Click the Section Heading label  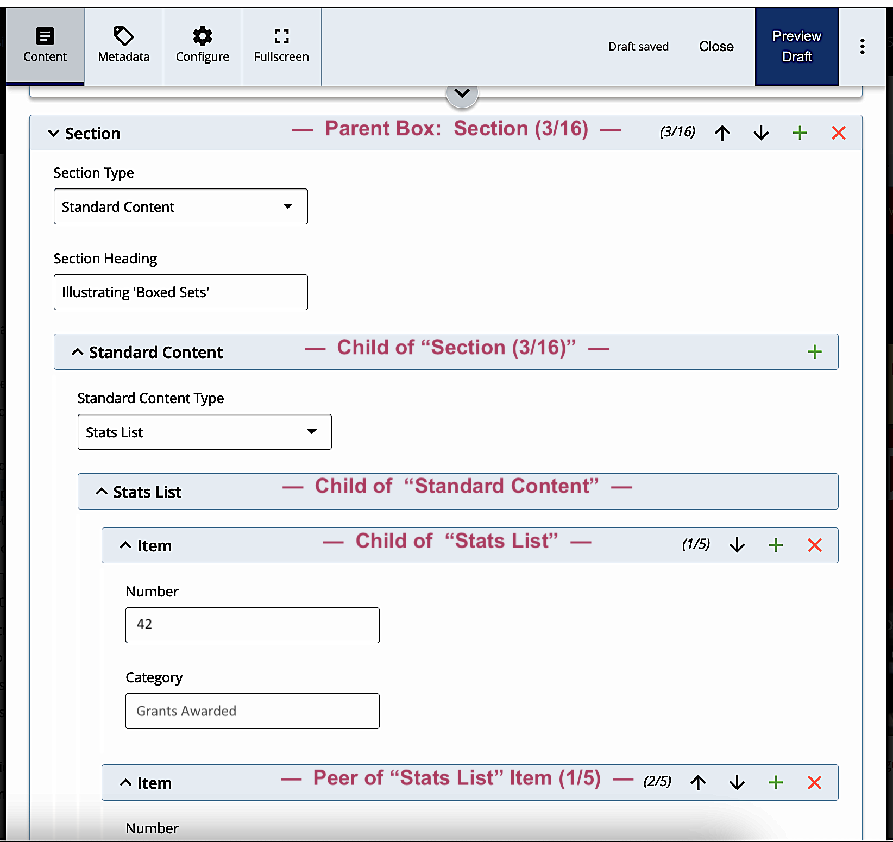point(105,259)
